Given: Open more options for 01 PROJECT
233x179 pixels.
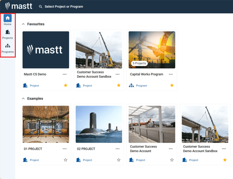Looking at the screenshot, I should (x=64, y=149).
